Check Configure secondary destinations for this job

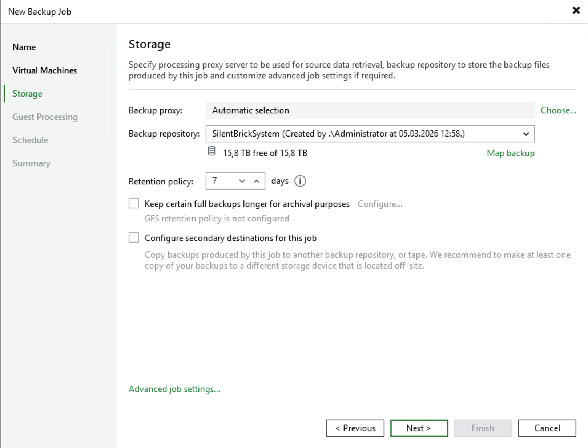click(x=134, y=238)
